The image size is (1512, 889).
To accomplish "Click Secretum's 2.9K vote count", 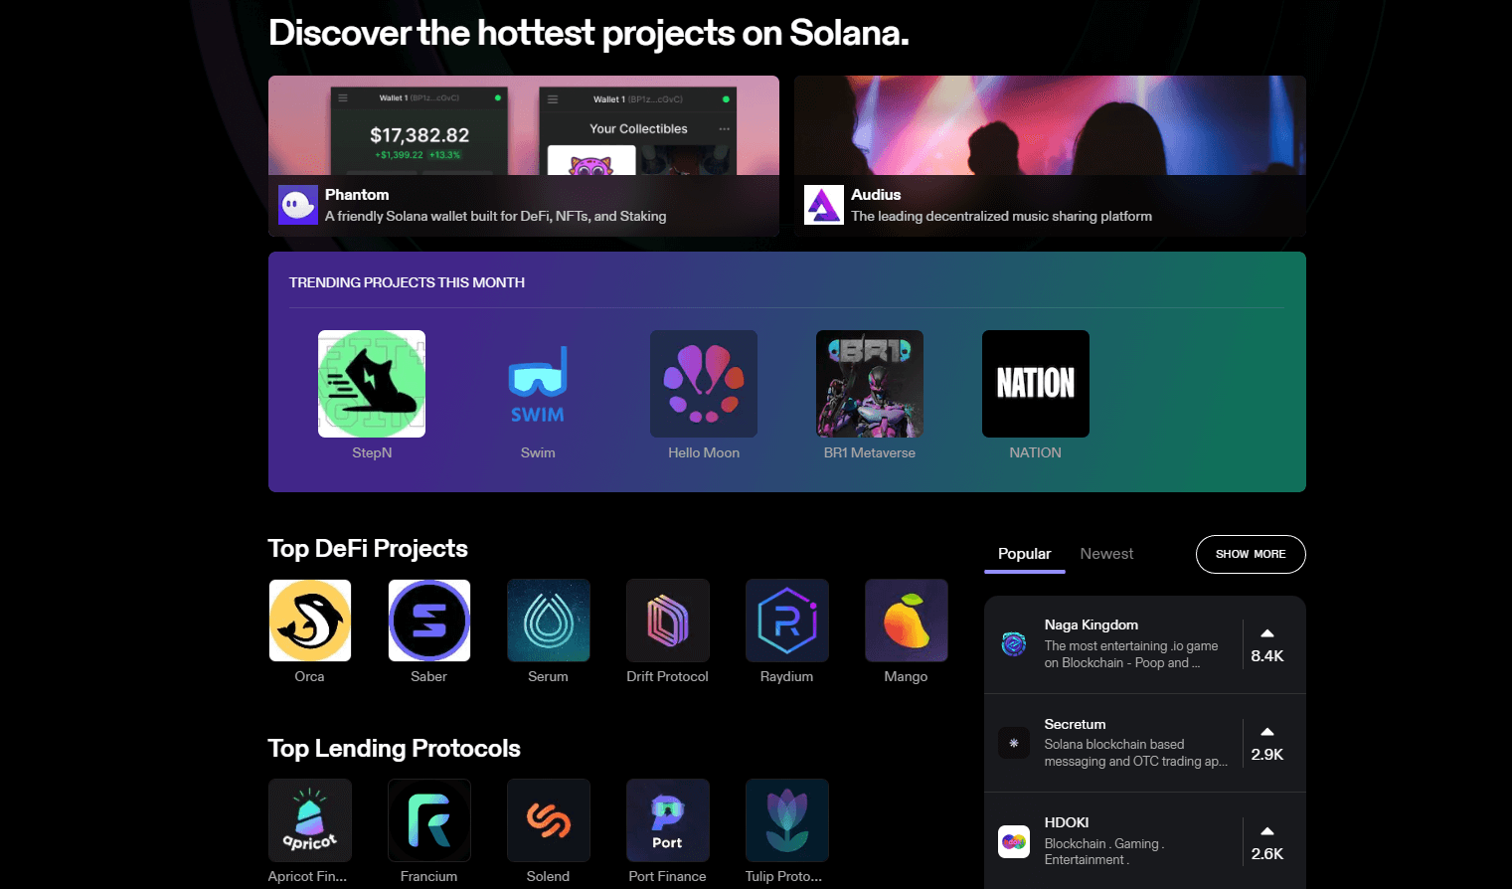I will pyautogui.click(x=1267, y=755).
